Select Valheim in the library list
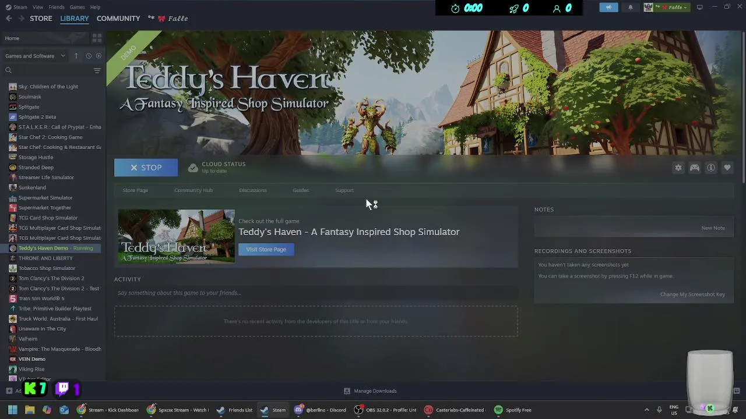The height and width of the screenshot is (419, 746). click(27, 339)
